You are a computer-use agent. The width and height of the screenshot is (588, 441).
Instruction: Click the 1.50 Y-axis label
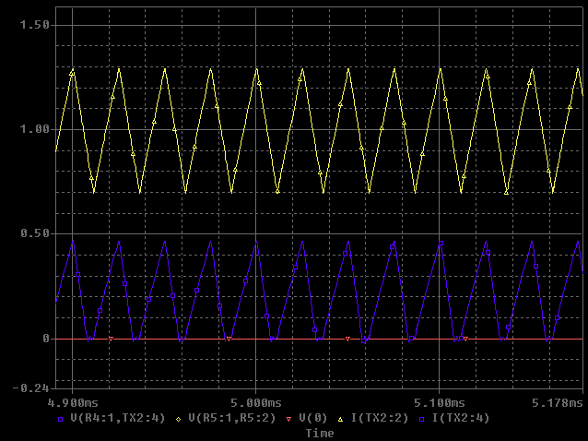point(34,25)
